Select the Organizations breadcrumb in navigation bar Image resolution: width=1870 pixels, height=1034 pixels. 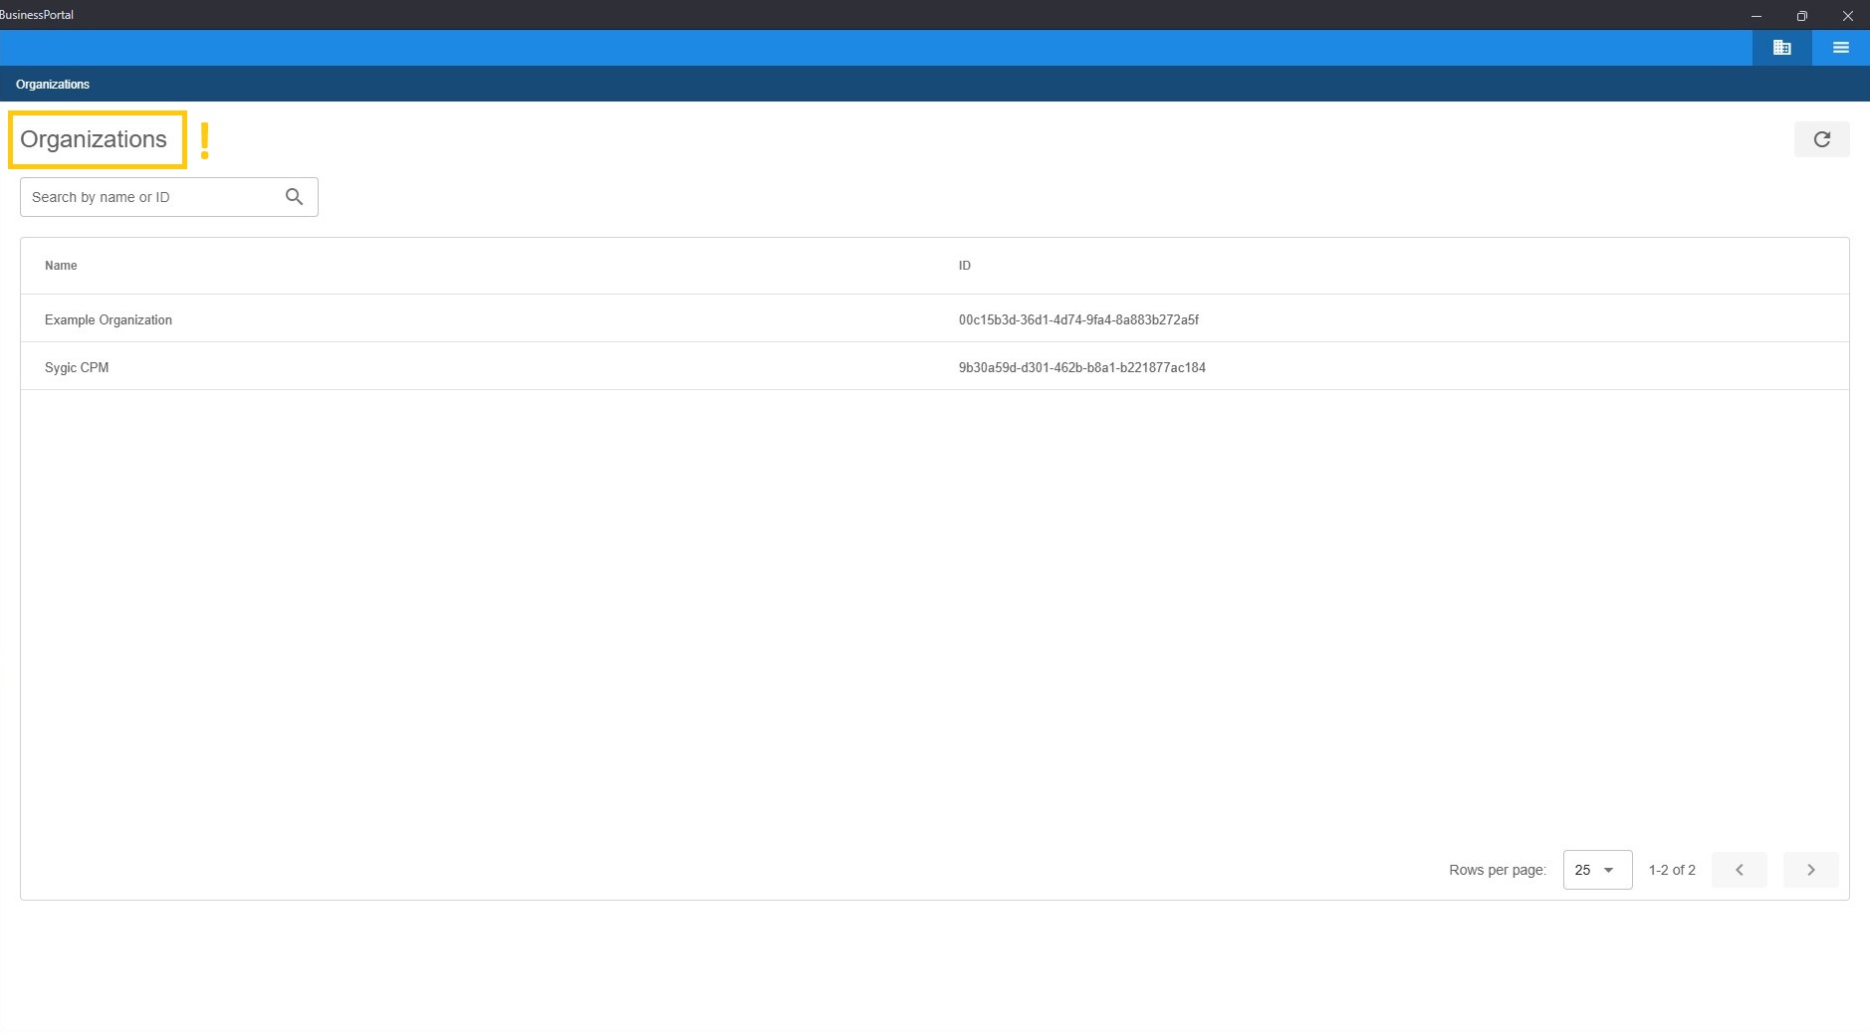tap(53, 85)
